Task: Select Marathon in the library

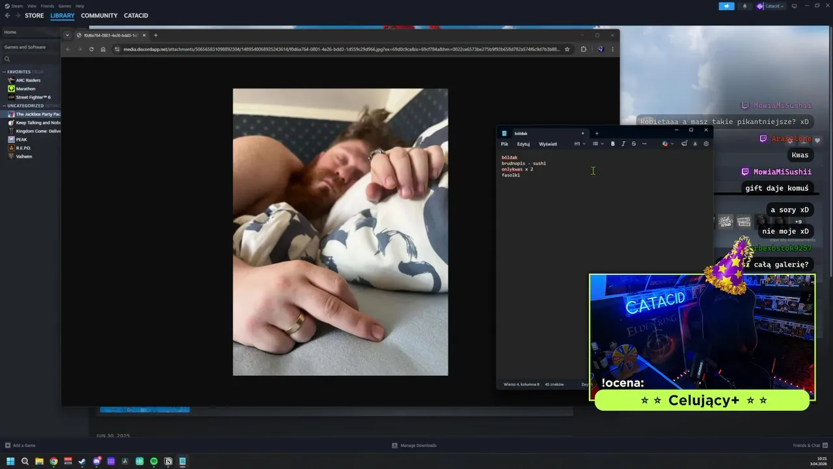Action: [x=25, y=89]
